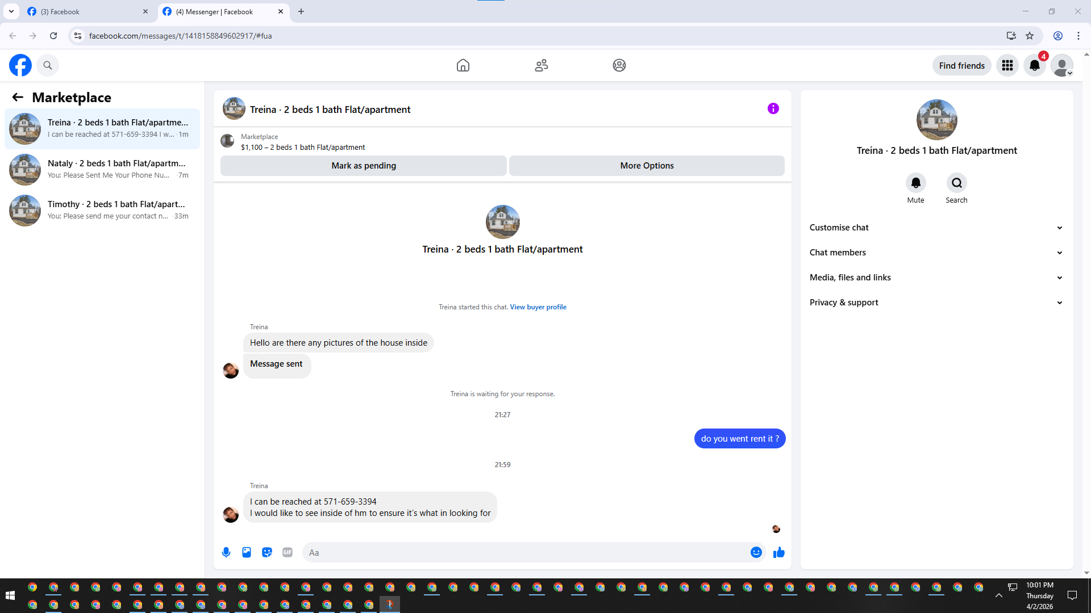The width and height of the screenshot is (1091, 613).
Task: Open the Facebook apps menu grid icon
Action: point(1007,65)
